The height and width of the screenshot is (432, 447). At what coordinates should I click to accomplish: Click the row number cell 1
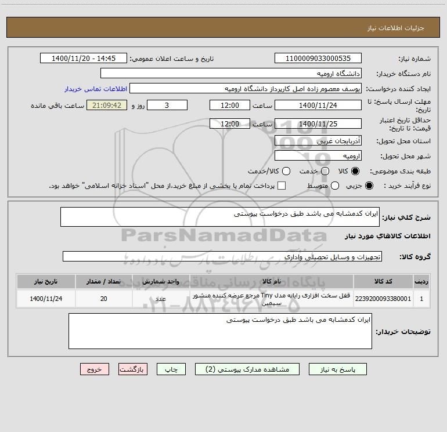(x=421, y=299)
